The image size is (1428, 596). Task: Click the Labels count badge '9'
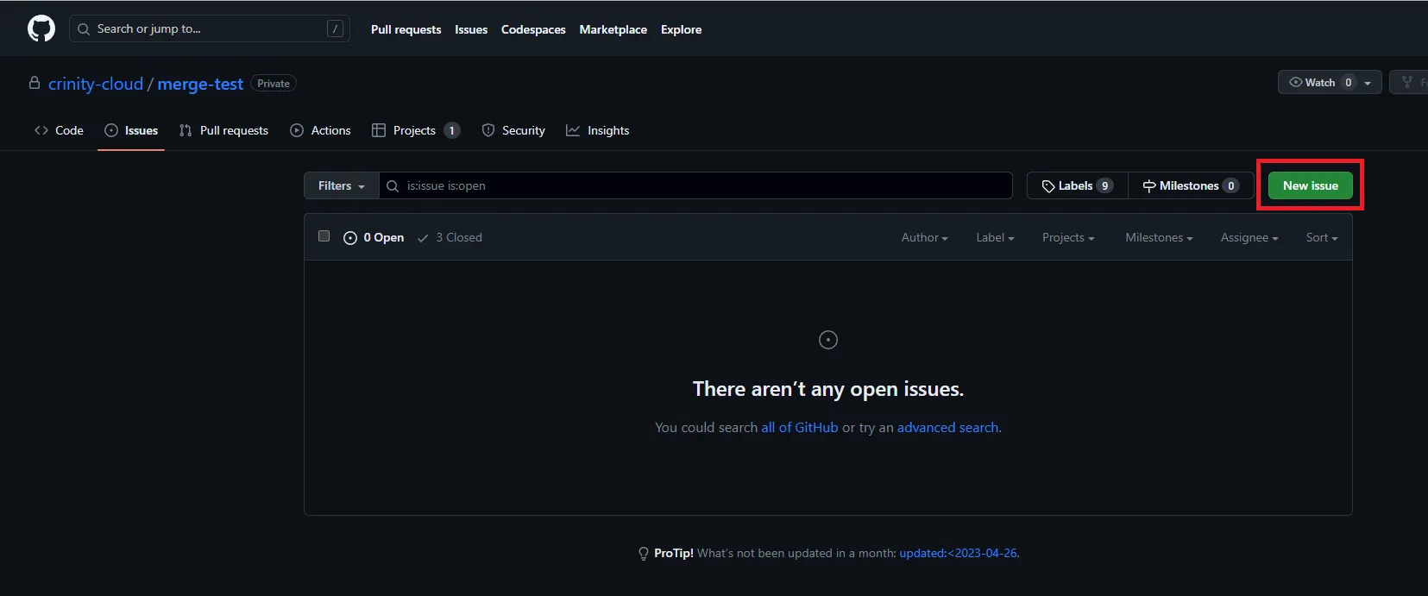[1104, 185]
